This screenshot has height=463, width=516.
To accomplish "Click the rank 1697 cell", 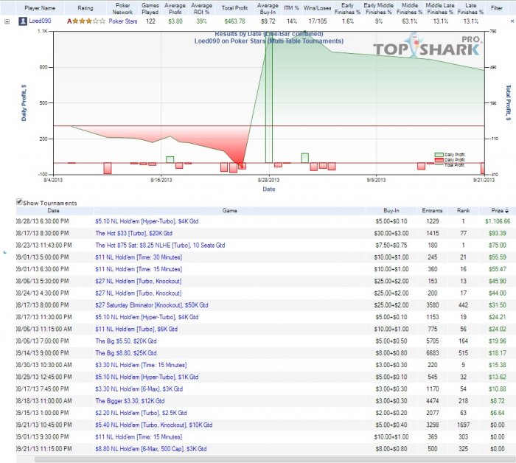I will (463, 425).
